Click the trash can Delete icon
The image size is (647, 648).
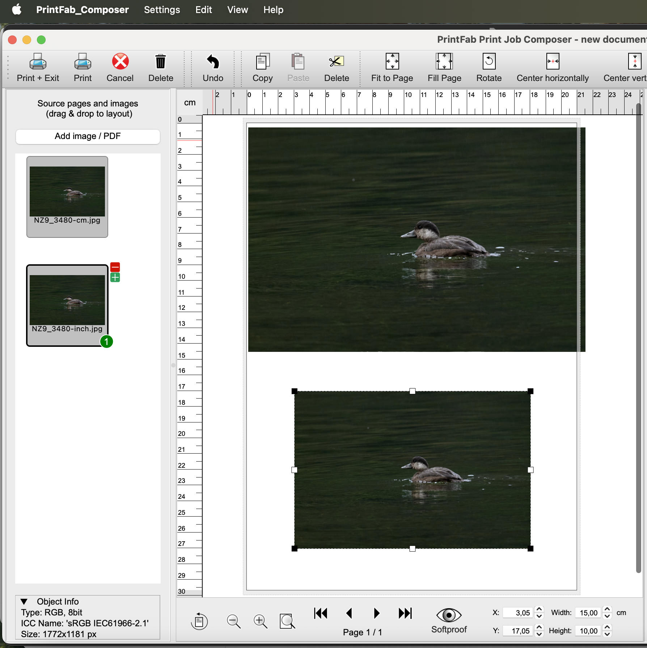tap(161, 68)
